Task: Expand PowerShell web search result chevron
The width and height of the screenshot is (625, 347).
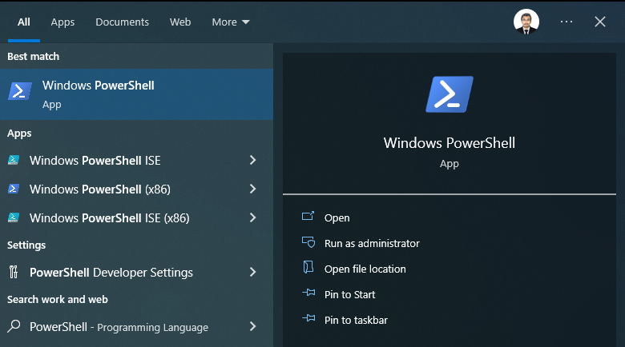Action: point(252,326)
